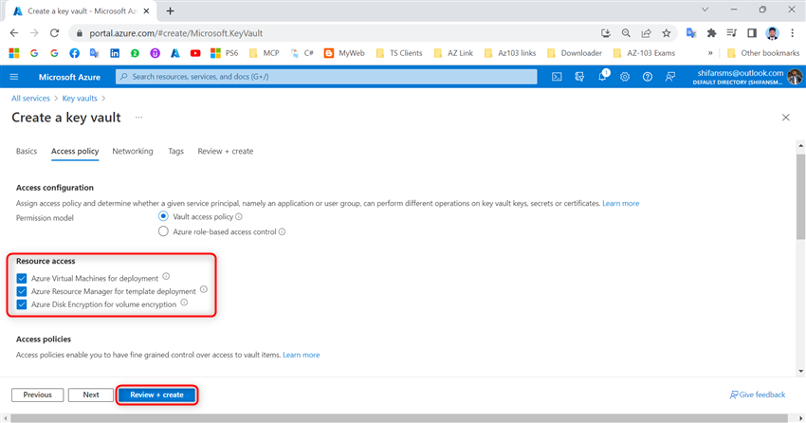Uncheck Azure Virtual Machines for deployment
The height and width of the screenshot is (423, 806).
pos(22,278)
